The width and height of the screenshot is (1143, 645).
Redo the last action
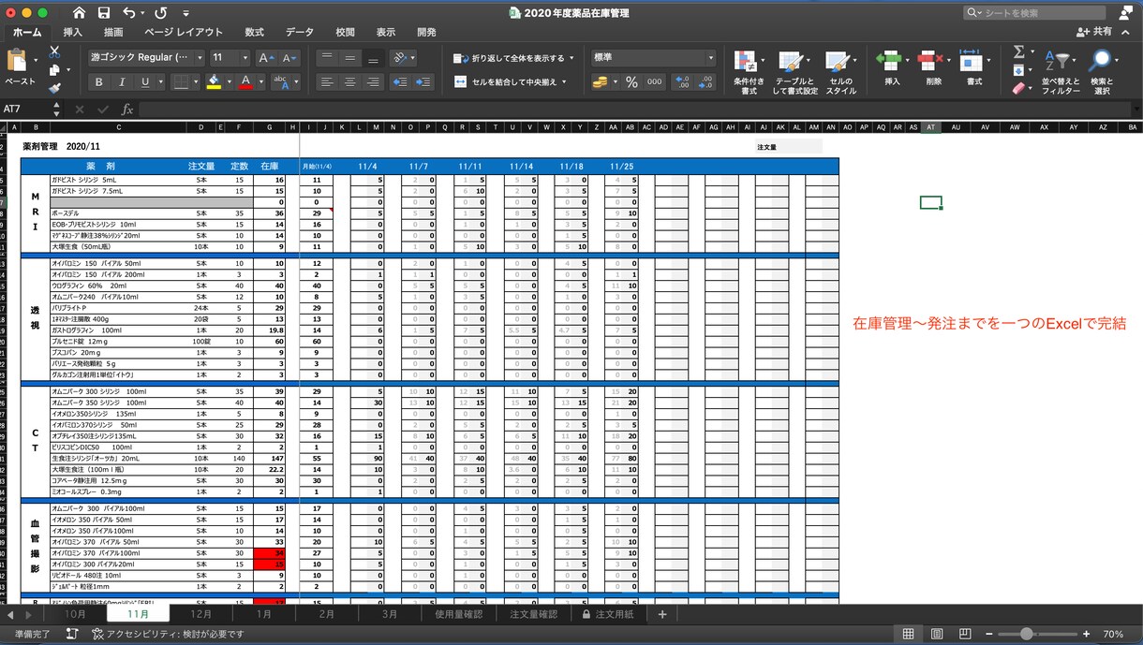point(161,13)
